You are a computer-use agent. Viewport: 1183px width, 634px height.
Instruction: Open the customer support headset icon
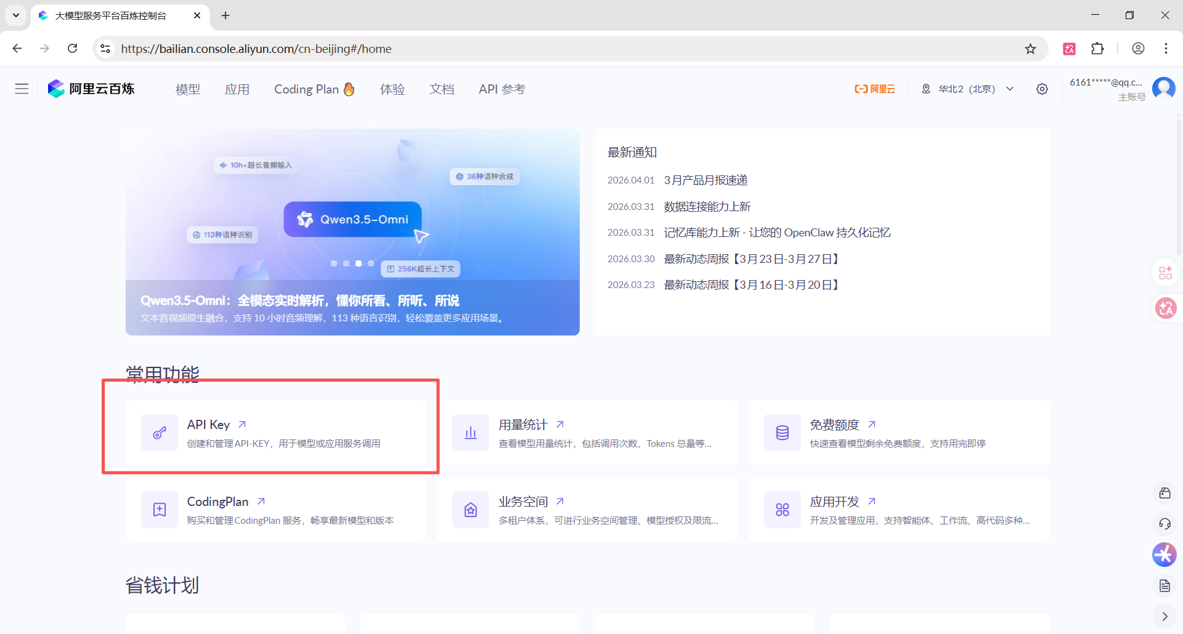click(x=1165, y=524)
